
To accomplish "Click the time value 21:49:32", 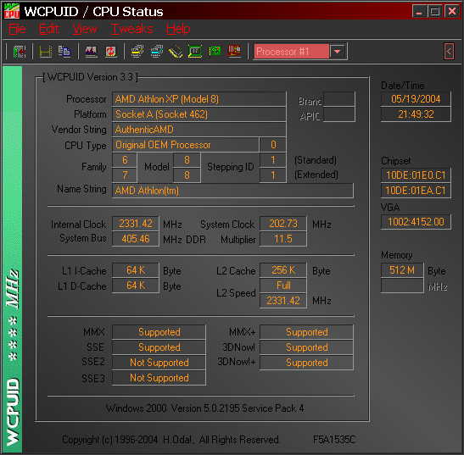I will click(416, 114).
